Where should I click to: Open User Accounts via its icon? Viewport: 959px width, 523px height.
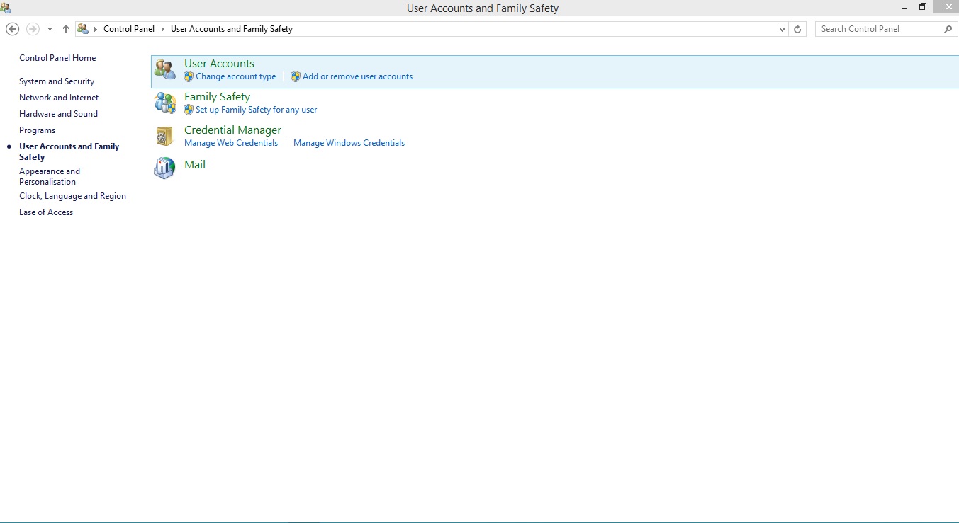pos(164,69)
